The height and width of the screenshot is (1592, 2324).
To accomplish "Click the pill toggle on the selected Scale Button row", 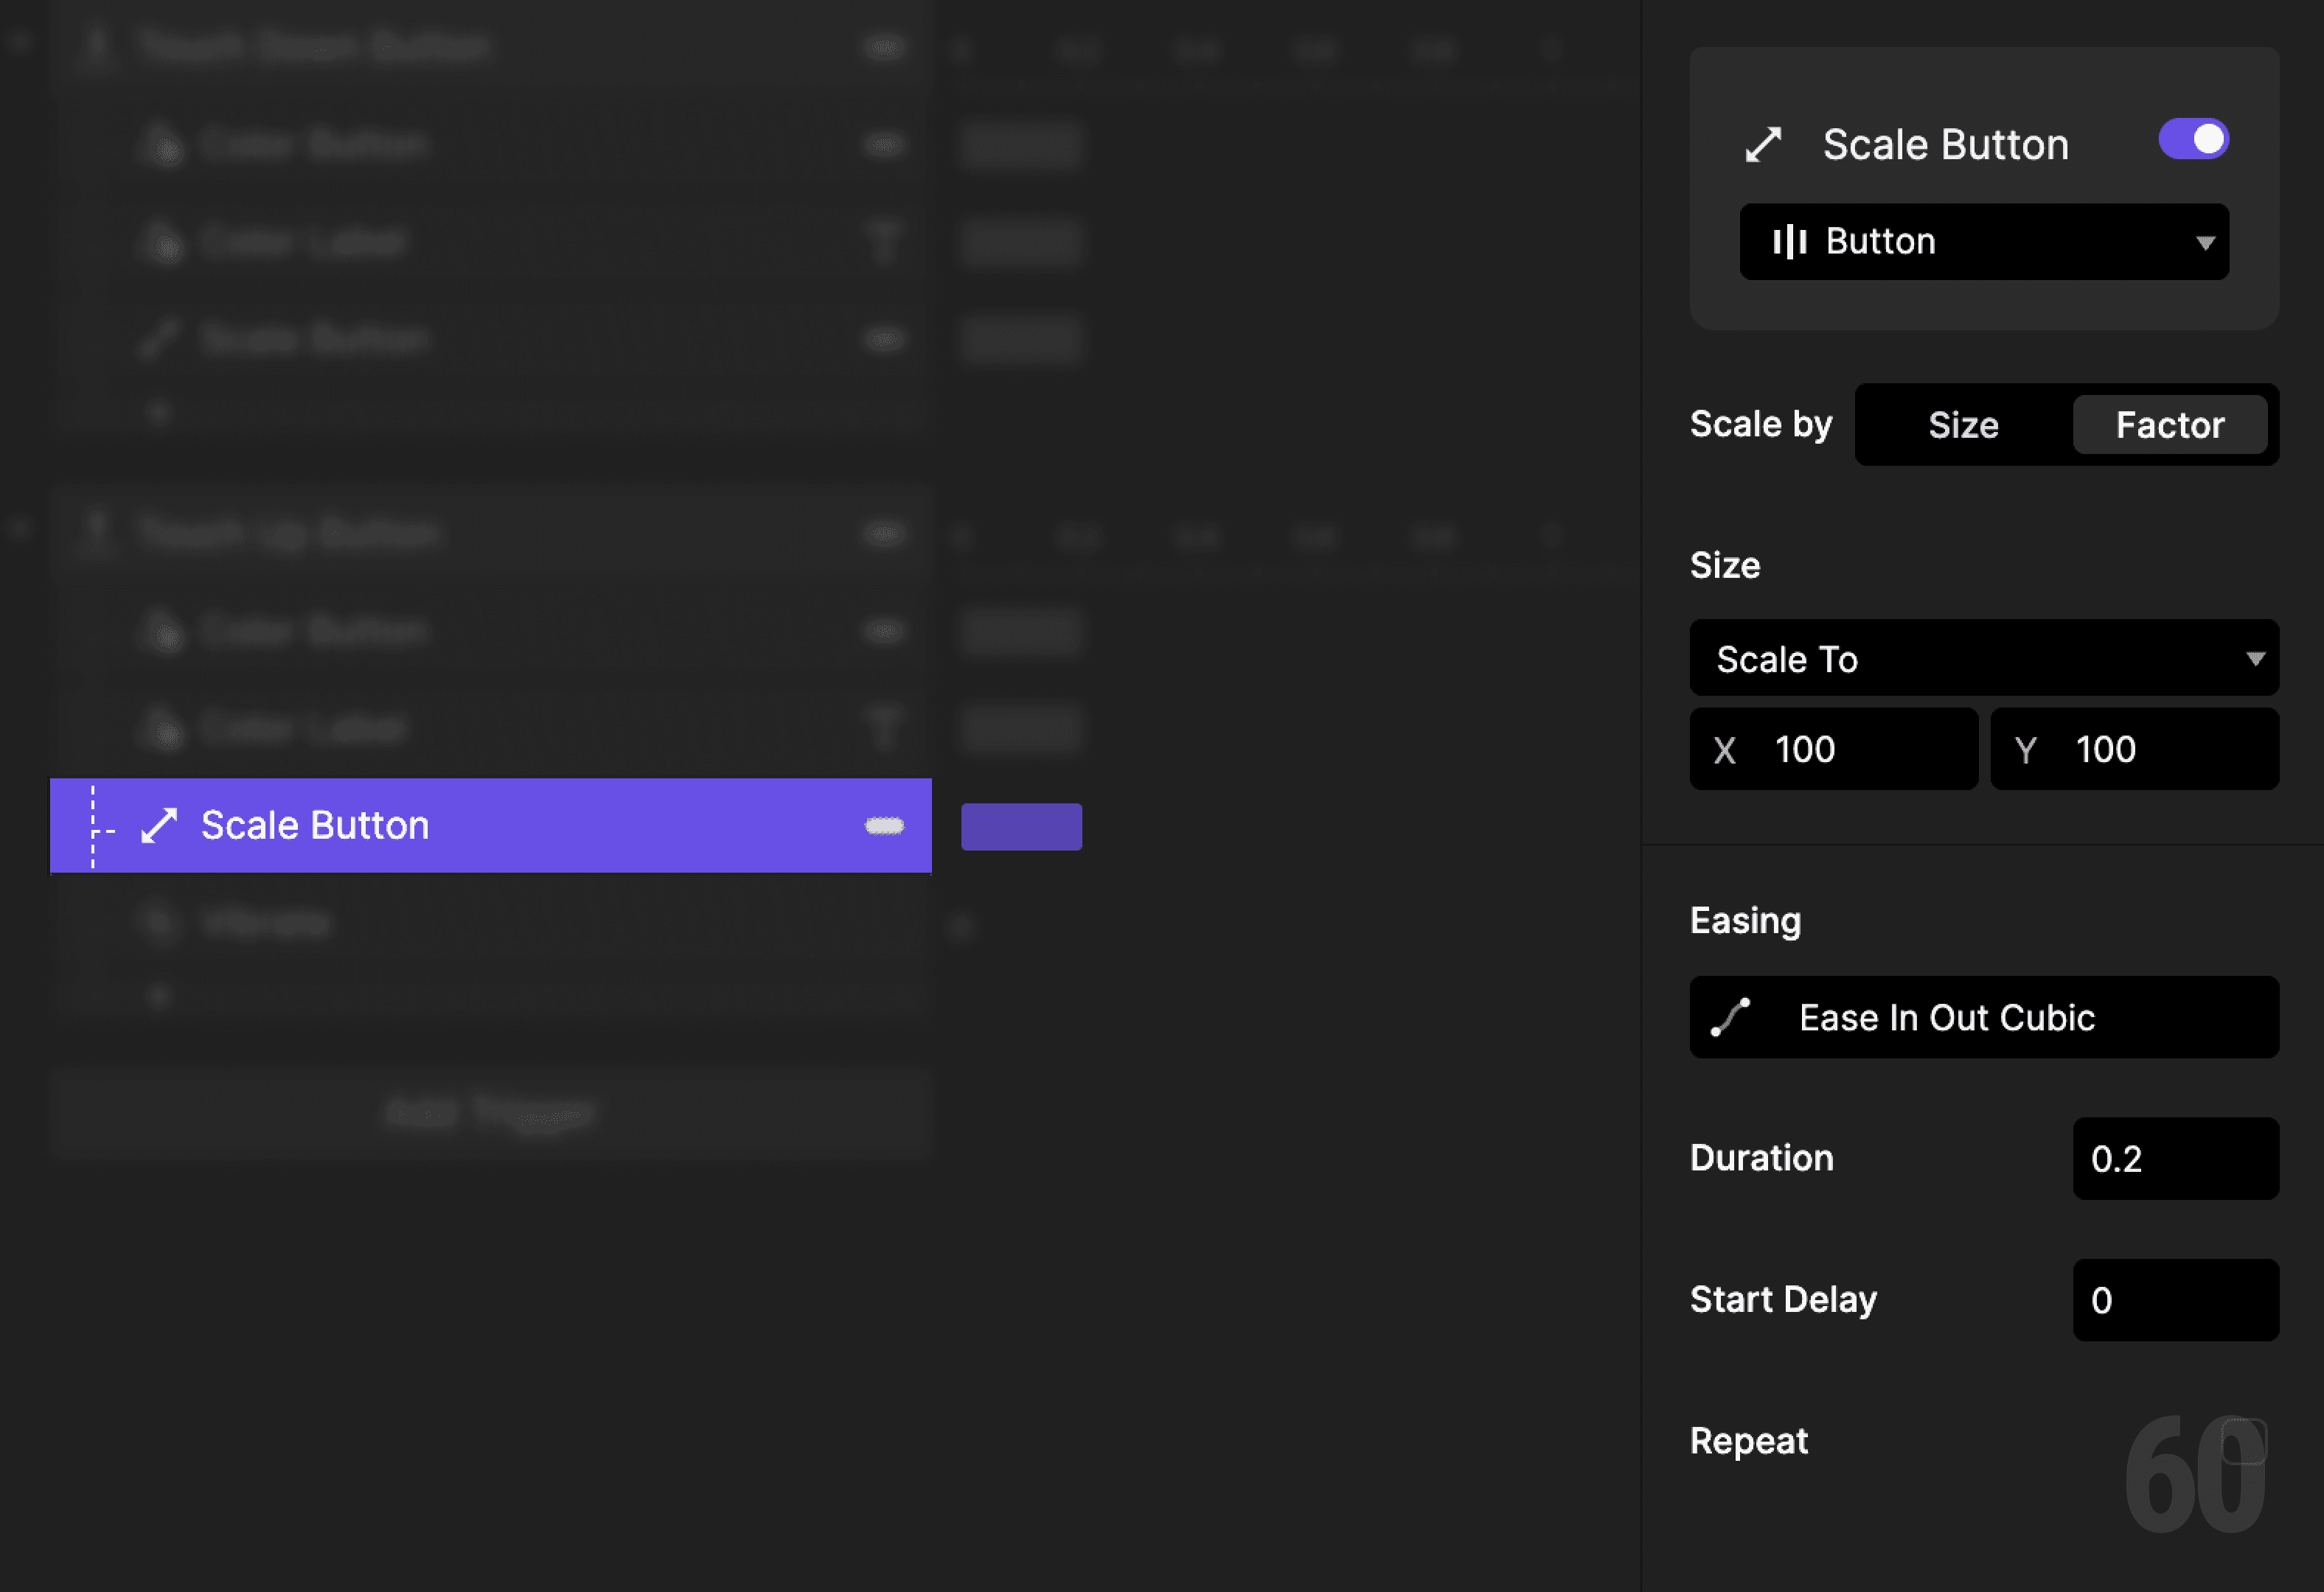I will [883, 825].
